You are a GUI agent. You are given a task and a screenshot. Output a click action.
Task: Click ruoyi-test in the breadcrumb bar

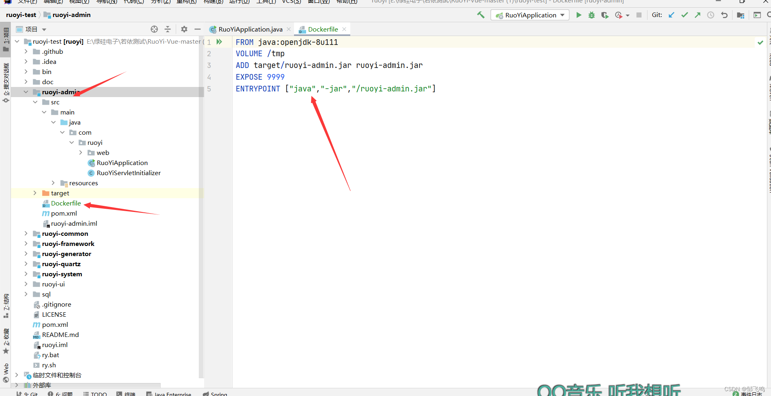click(21, 15)
